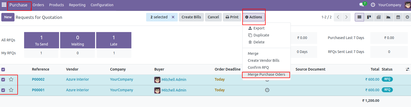Viewport: 411px width, 107px height.
Task: Open activity clock for P00001 row
Action: pyautogui.click(x=267, y=90)
